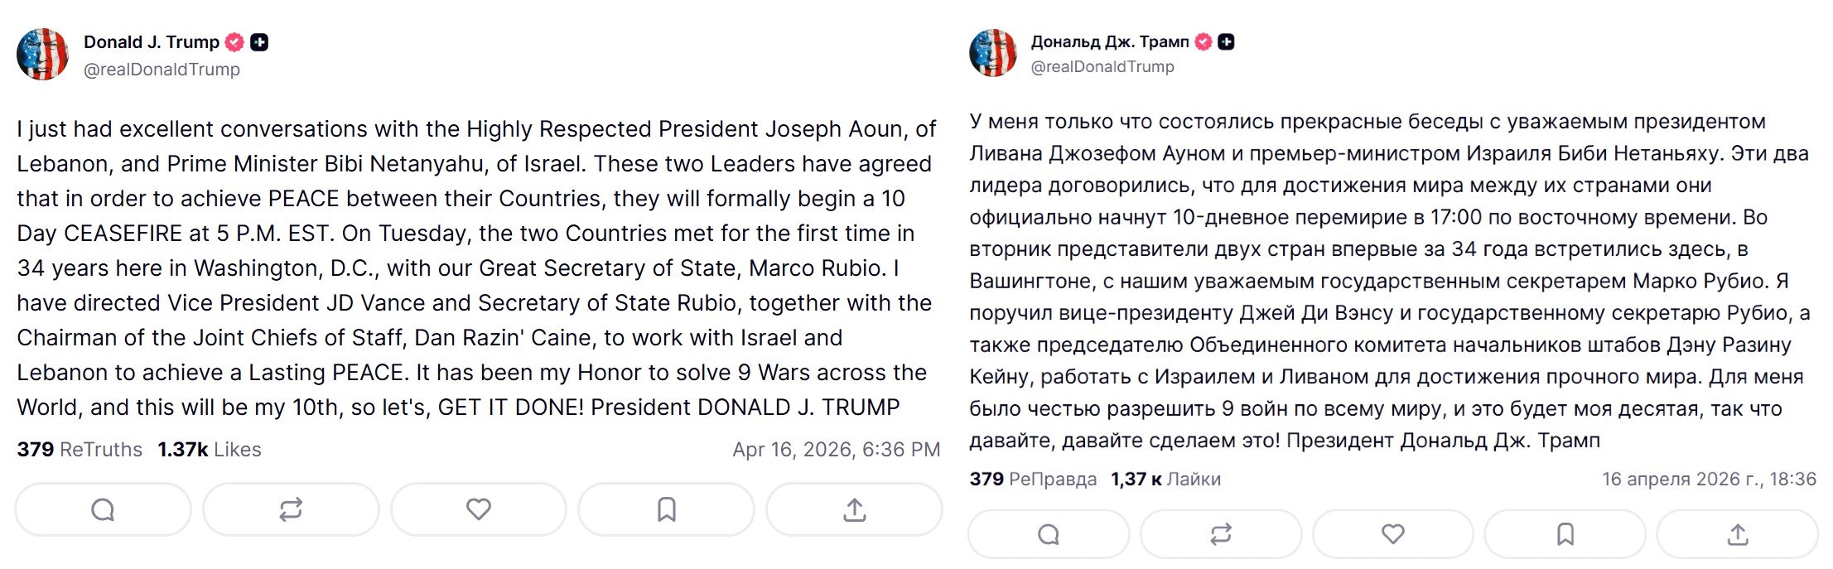Like the English post with the heart icon

click(x=479, y=509)
